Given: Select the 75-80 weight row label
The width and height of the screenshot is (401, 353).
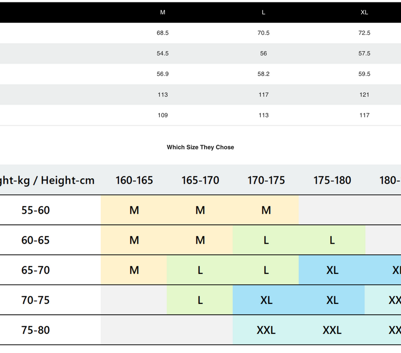Looking at the screenshot, I should click(x=36, y=330).
